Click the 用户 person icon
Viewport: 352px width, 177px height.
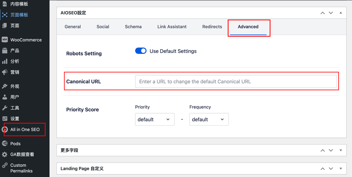(x=5, y=97)
